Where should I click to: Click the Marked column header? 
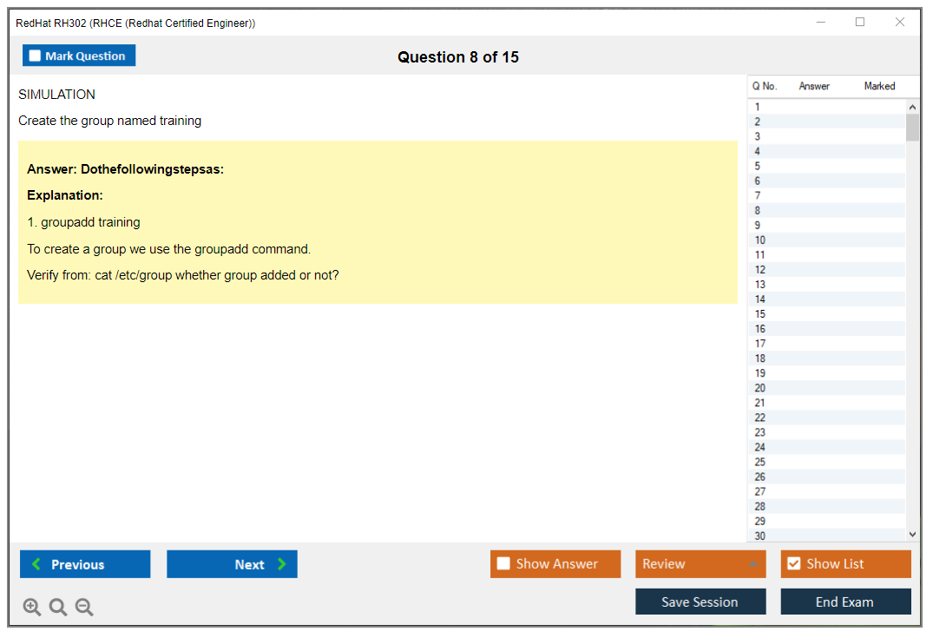(879, 86)
